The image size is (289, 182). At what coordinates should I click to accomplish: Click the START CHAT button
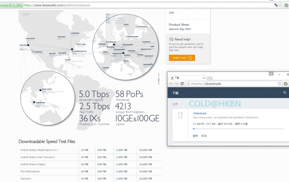182,58
